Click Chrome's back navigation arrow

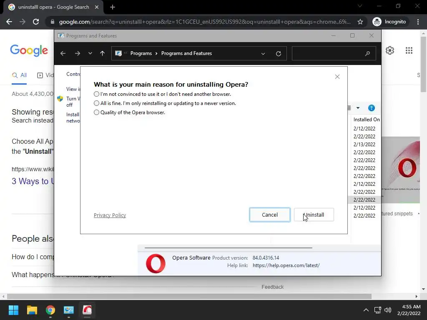pos(9,22)
